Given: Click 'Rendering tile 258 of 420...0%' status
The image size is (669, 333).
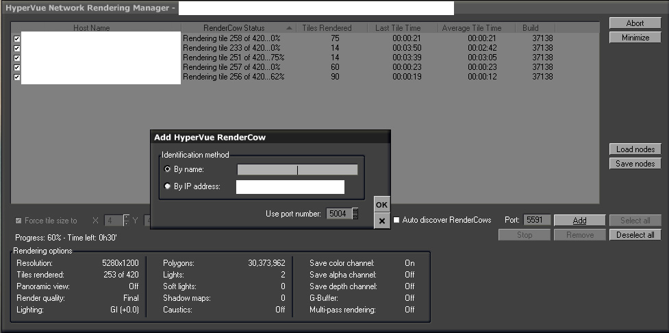Looking at the screenshot, I should (x=231, y=38).
